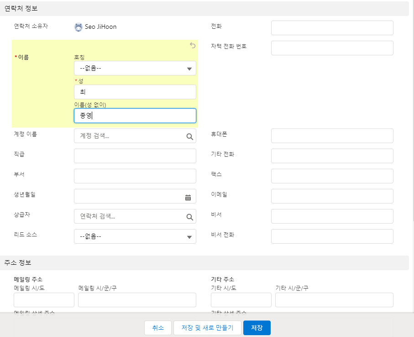414x337 pixels.
Task: Click the 저장 save button
Action: tap(257, 328)
